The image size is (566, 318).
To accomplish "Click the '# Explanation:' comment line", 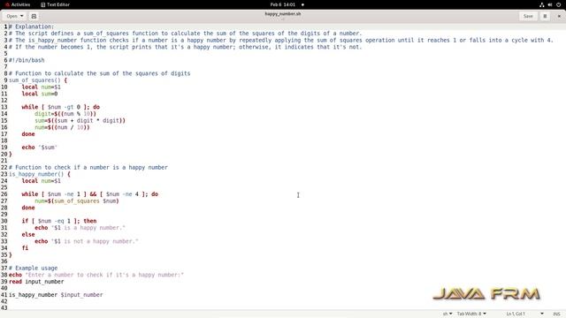I will click(32, 26).
